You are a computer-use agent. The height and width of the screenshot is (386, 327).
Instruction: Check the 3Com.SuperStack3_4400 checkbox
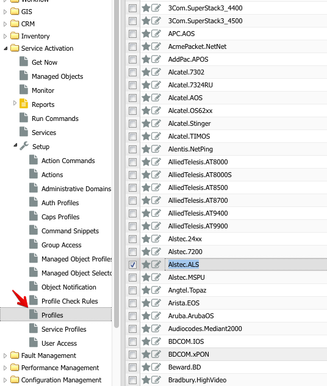point(132,8)
